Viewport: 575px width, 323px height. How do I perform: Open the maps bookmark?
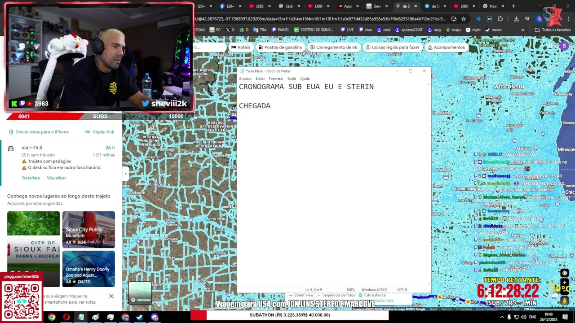coord(453,30)
